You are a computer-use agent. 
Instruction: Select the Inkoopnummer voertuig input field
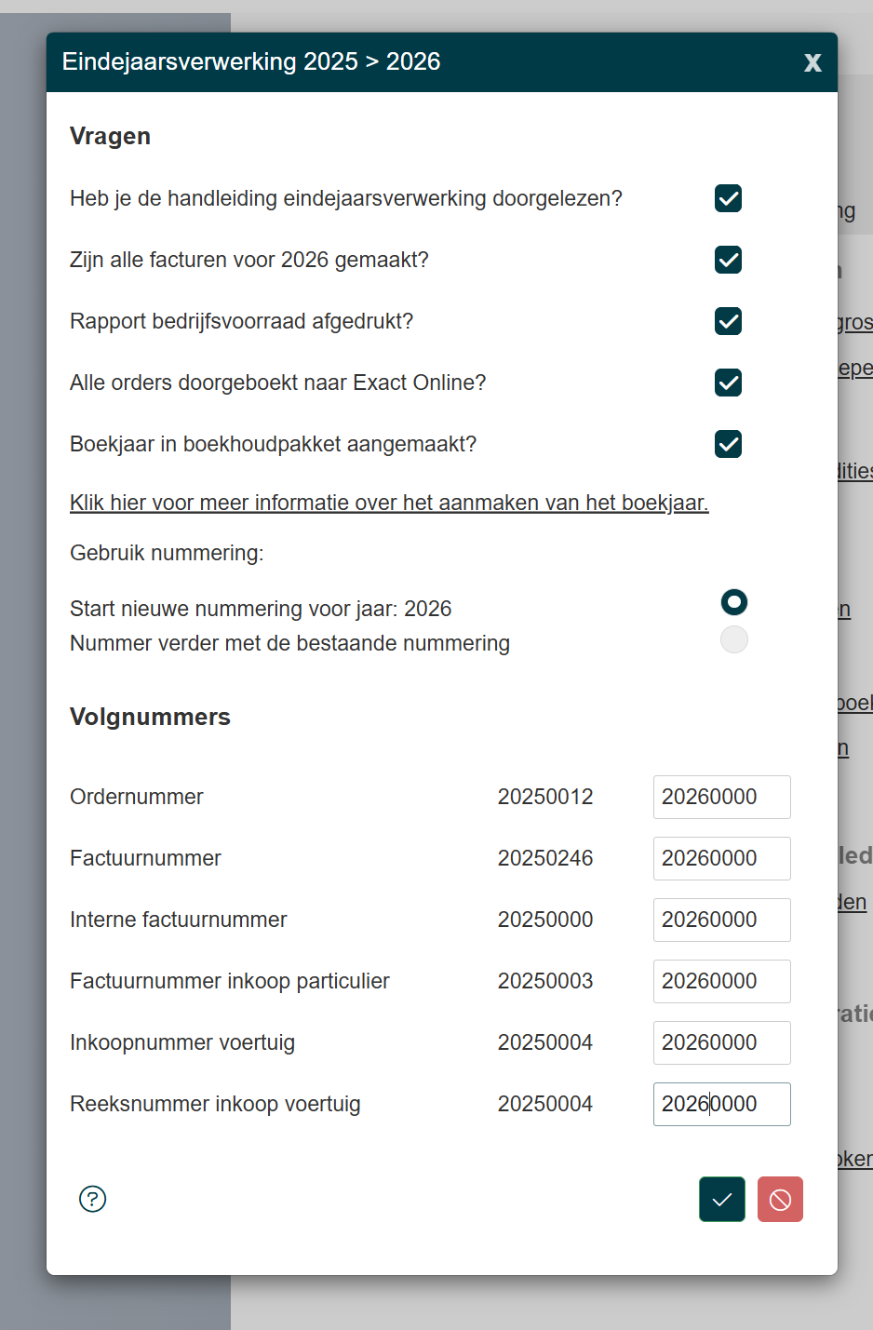point(721,1042)
